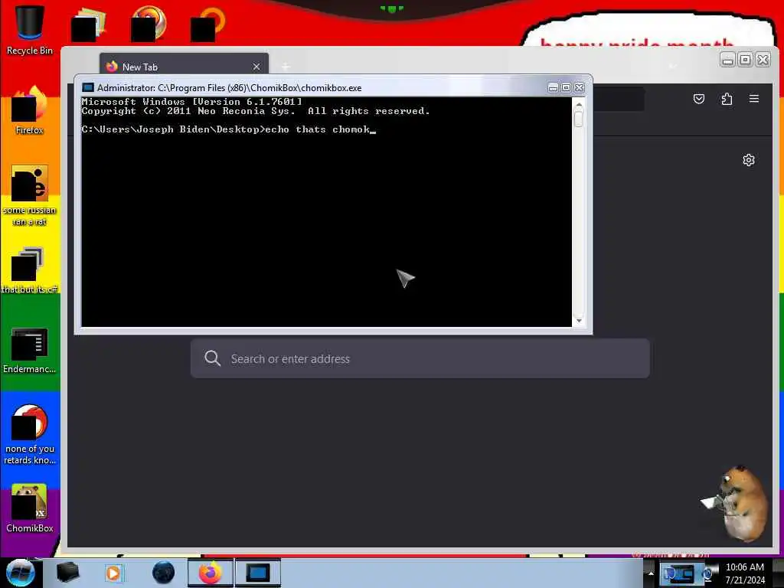The image size is (784, 588).
Task: Switch to the command prompt taskbar button
Action: pyautogui.click(x=258, y=573)
